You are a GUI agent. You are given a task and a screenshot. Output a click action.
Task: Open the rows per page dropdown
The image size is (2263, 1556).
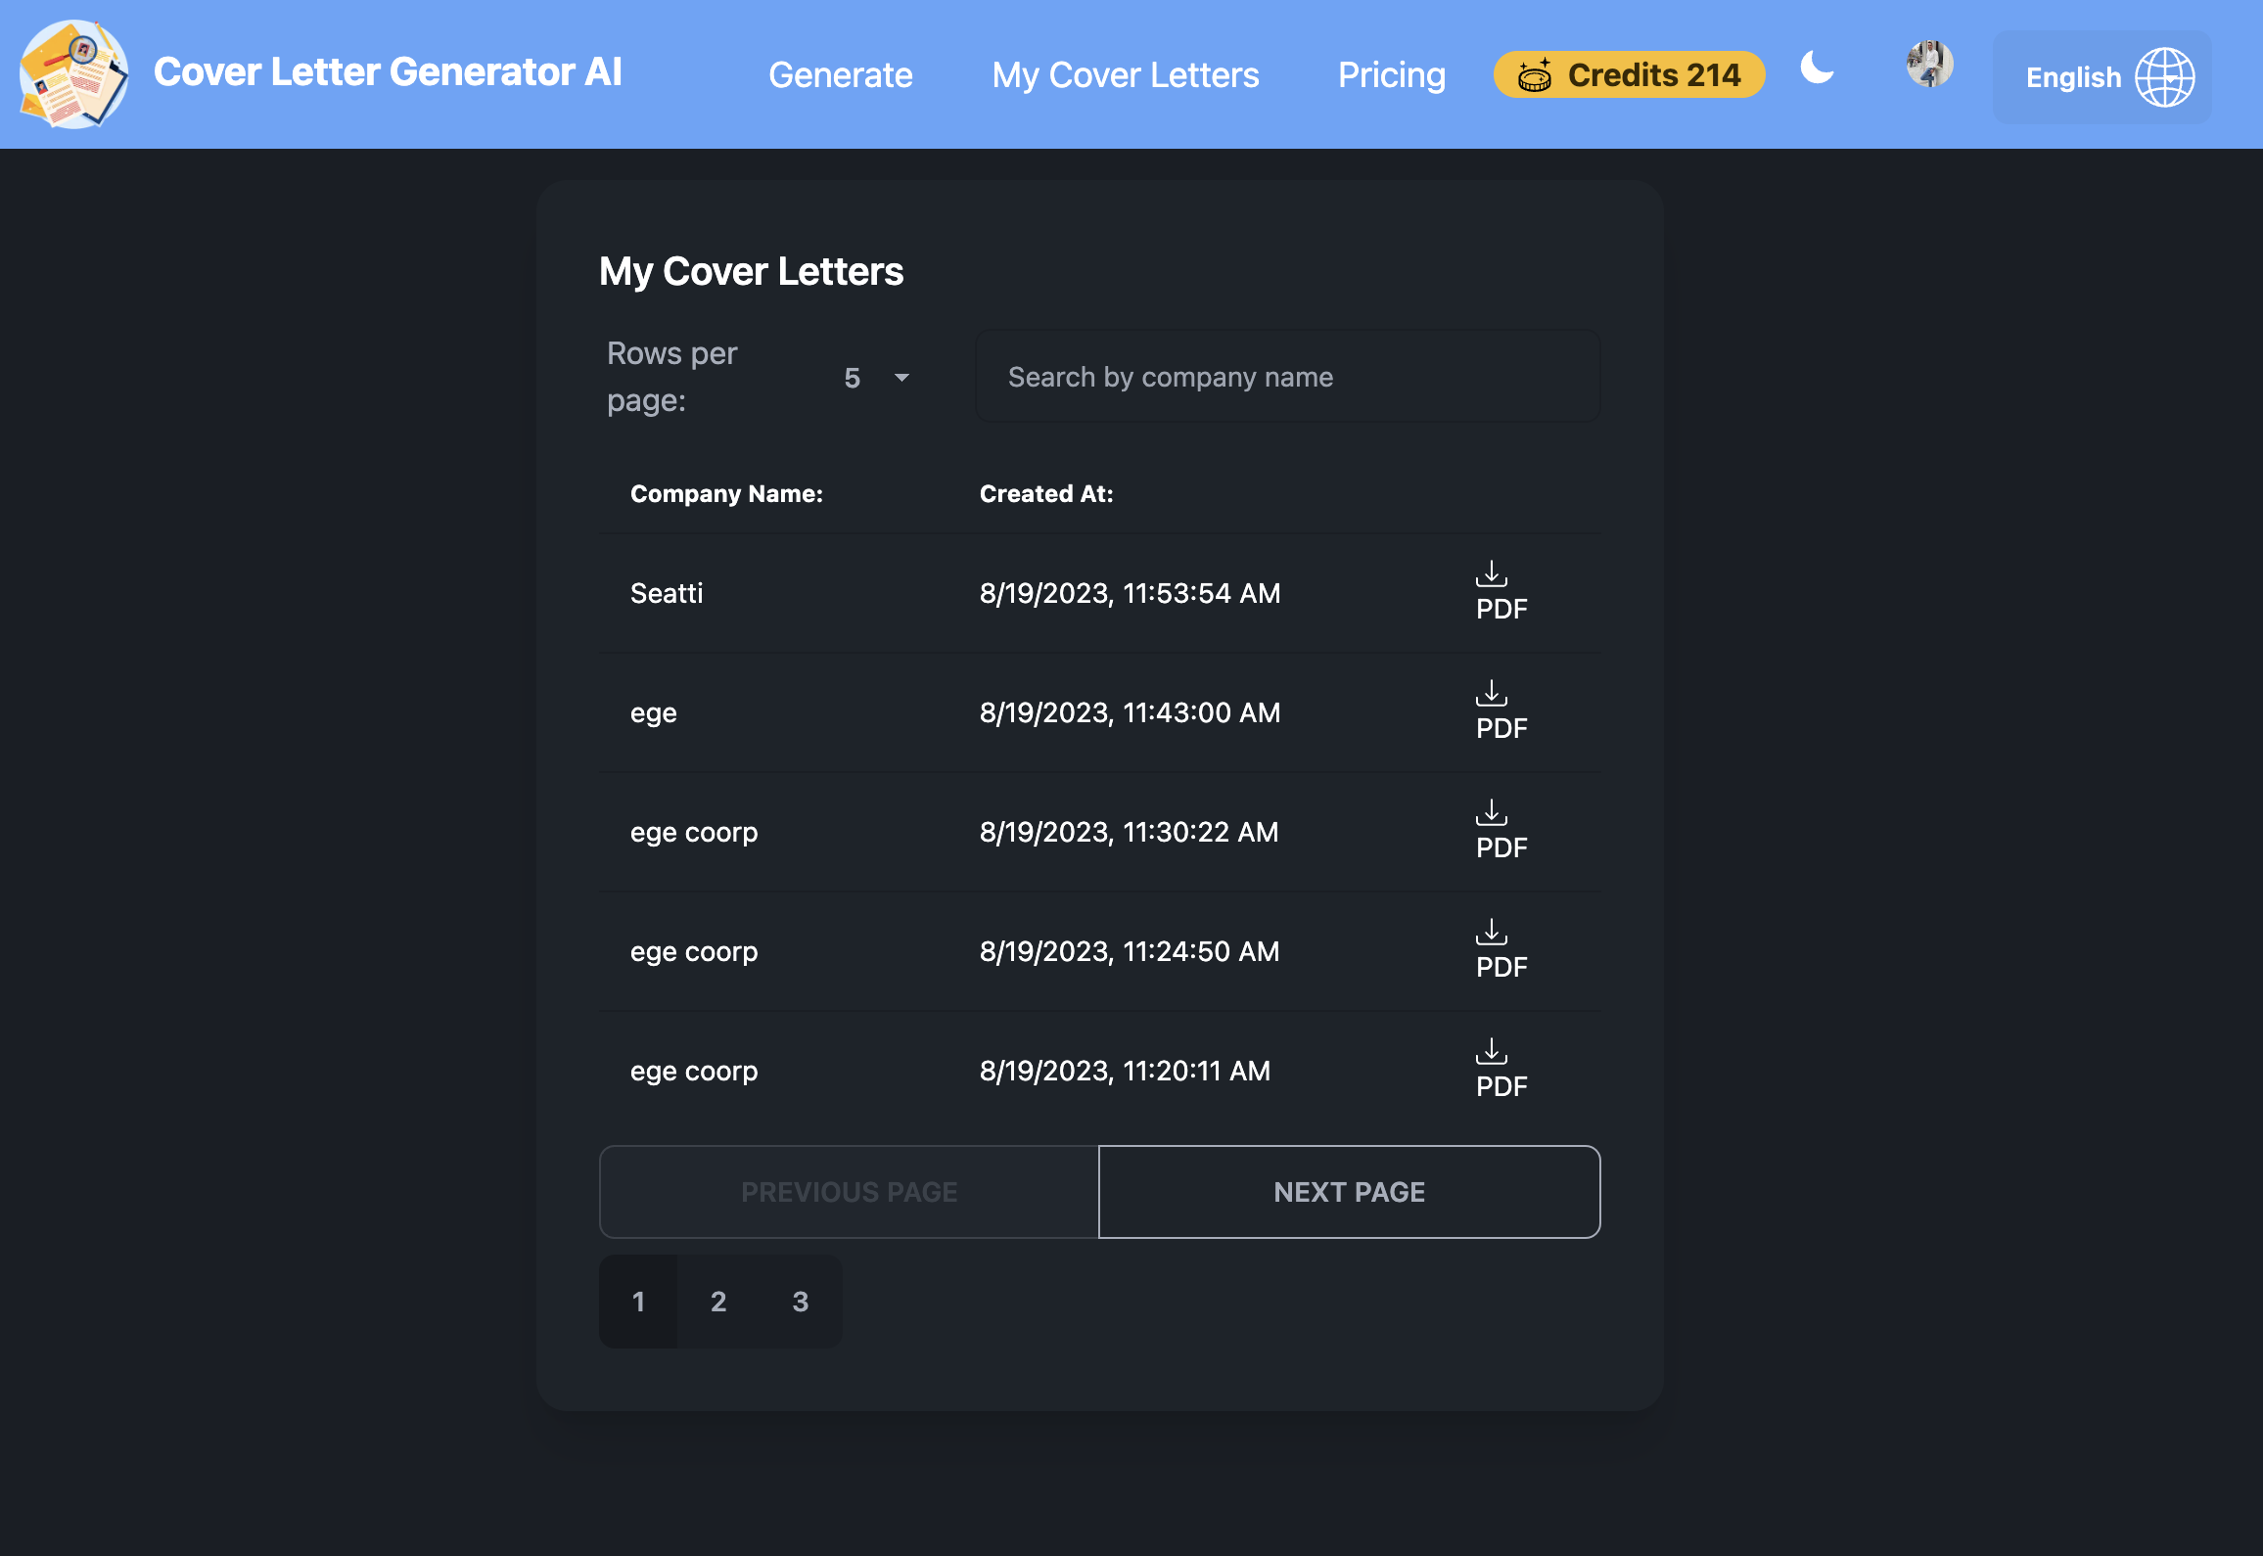874,379
